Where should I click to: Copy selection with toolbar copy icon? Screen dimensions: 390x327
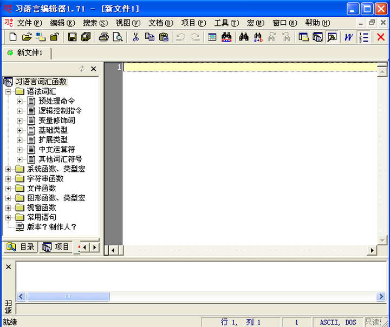coord(149,37)
